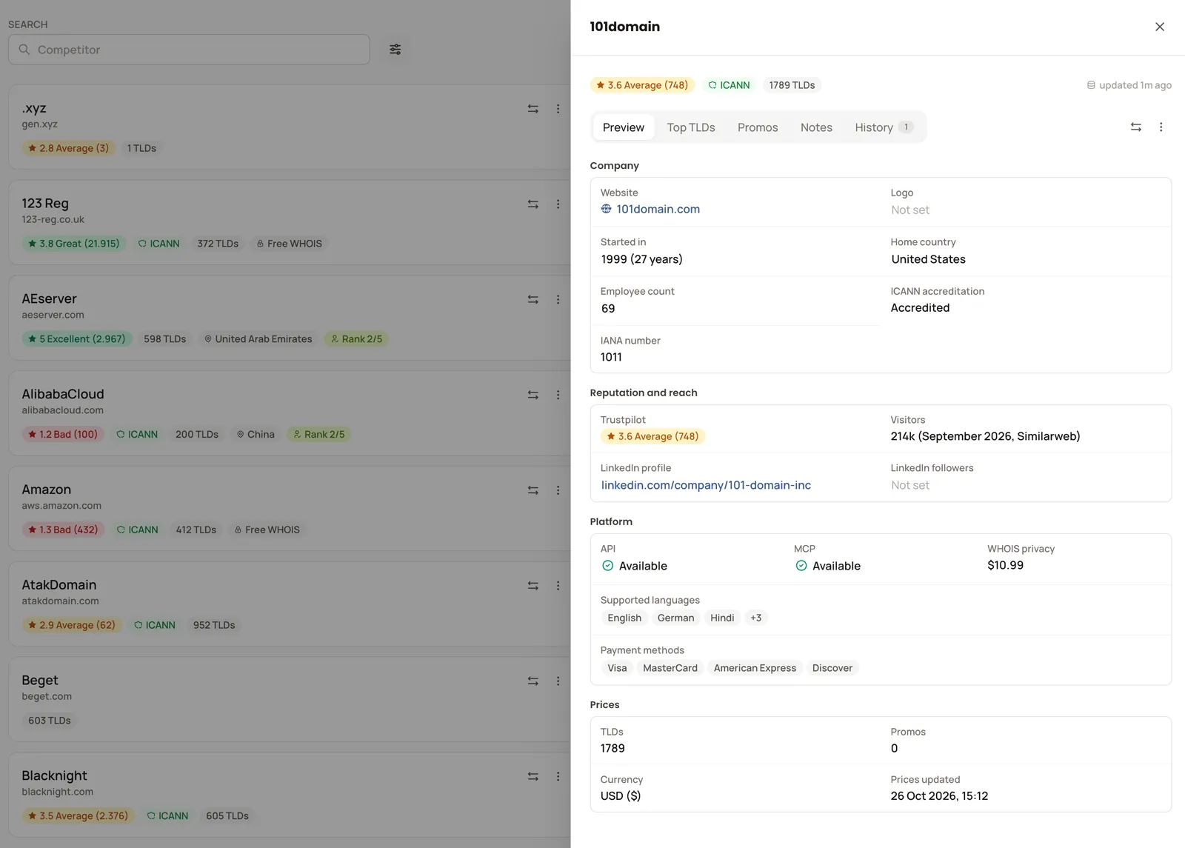Screen dimensions: 1185x848
Task: Open three-dot menu on .xyz card
Action: point(558,109)
